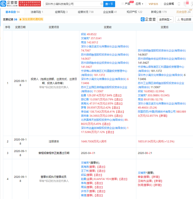Image resolution: width=193 pixels, height=199 pixels.
Task: Expand the 全部类型 filter dropdown
Action: 165,19
